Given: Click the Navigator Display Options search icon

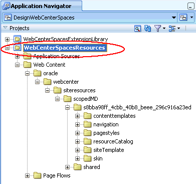Looking at the screenshot, I should [137, 29].
